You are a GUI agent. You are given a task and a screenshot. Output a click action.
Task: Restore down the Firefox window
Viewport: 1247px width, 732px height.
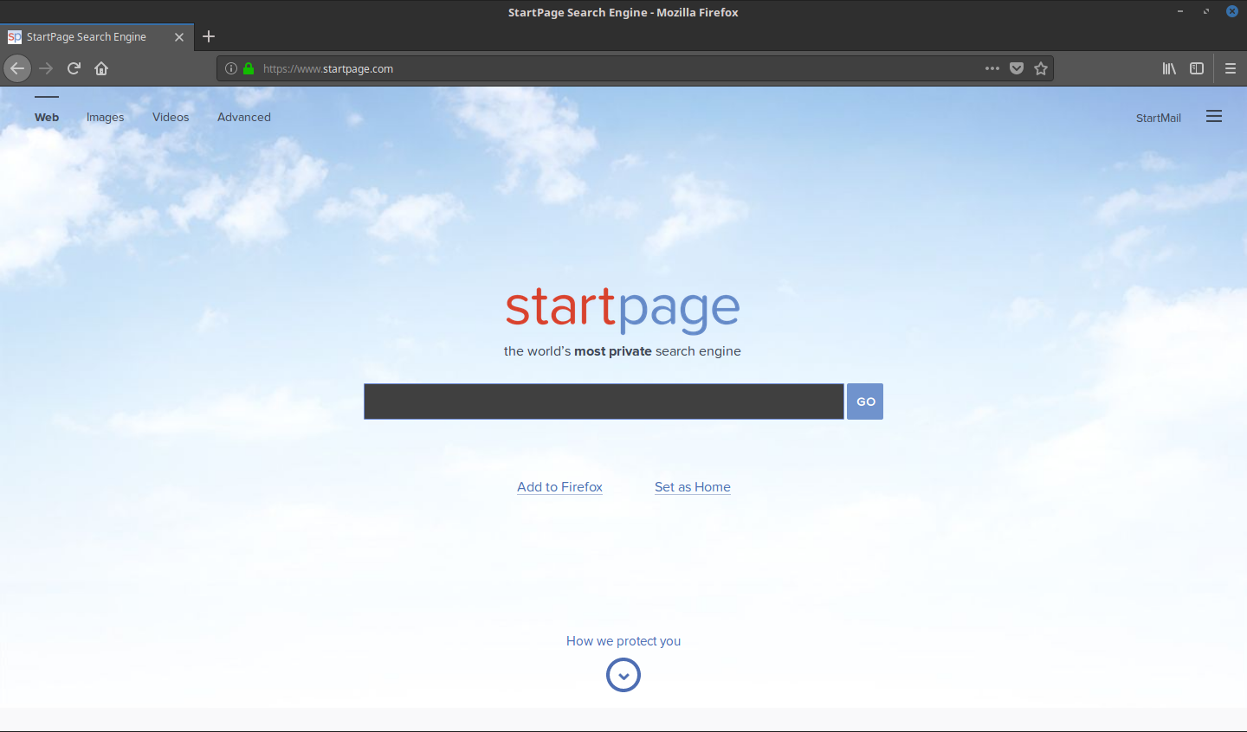click(1205, 11)
